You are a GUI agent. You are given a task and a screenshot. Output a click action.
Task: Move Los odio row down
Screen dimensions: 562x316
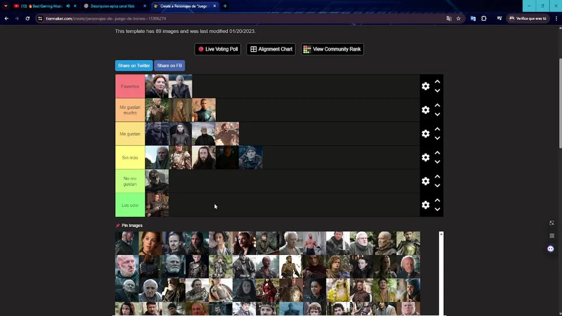437,209
